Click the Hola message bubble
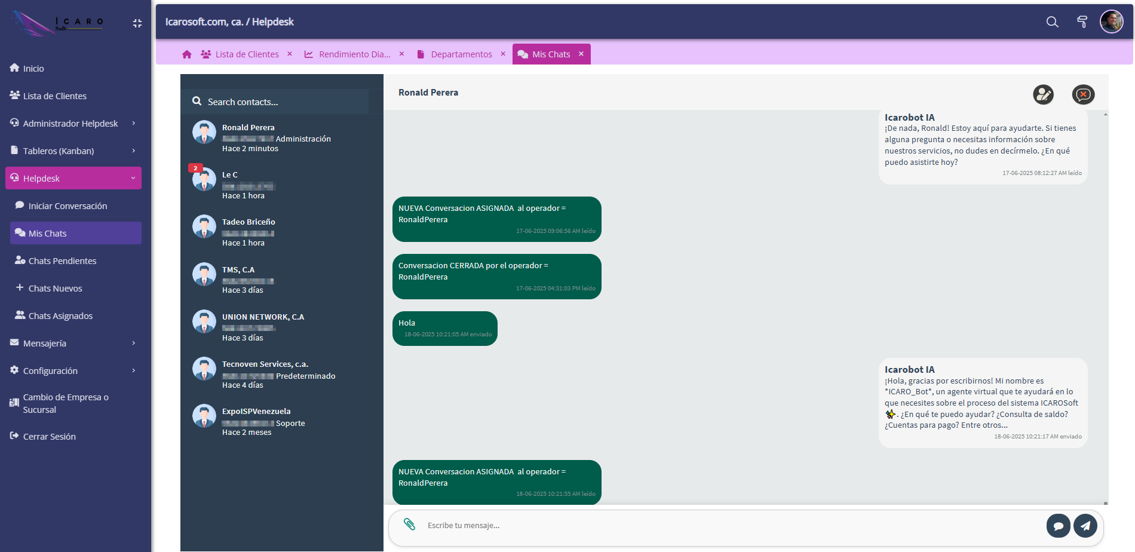 [x=445, y=329]
